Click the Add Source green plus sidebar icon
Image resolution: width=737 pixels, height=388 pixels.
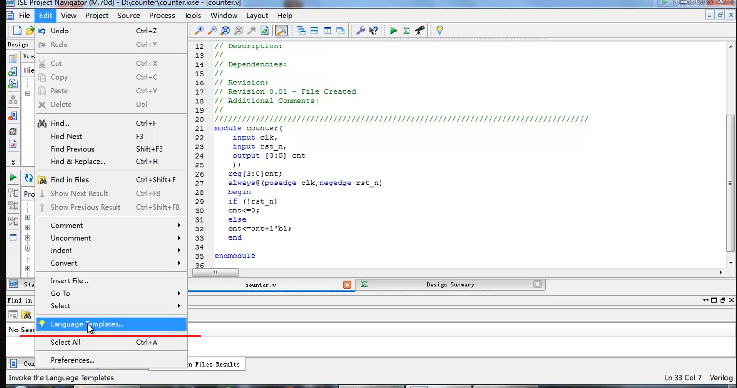tap(13, 71)
